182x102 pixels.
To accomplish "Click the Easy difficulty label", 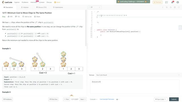I will pyautogui.click(x=4, y=16).
